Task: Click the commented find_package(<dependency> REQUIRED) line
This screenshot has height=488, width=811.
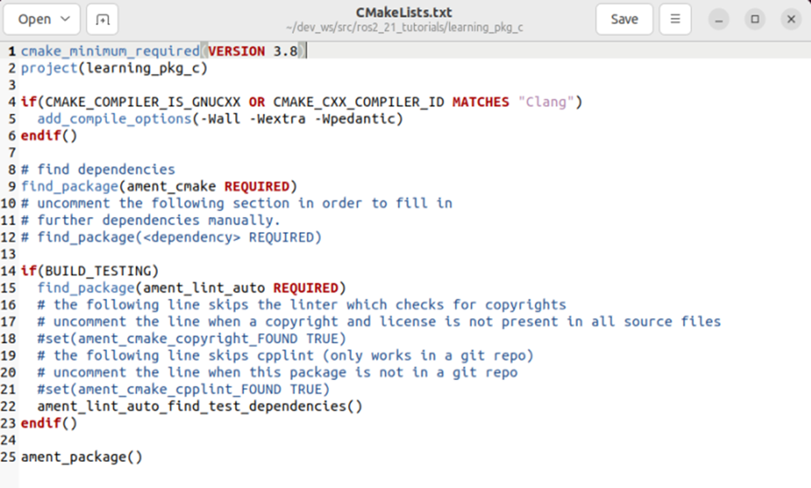Action: 171,237
